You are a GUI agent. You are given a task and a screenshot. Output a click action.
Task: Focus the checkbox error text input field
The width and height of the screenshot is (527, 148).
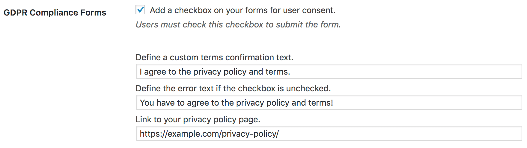329,103
